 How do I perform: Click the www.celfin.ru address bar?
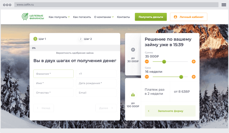(x=116, y=5)
